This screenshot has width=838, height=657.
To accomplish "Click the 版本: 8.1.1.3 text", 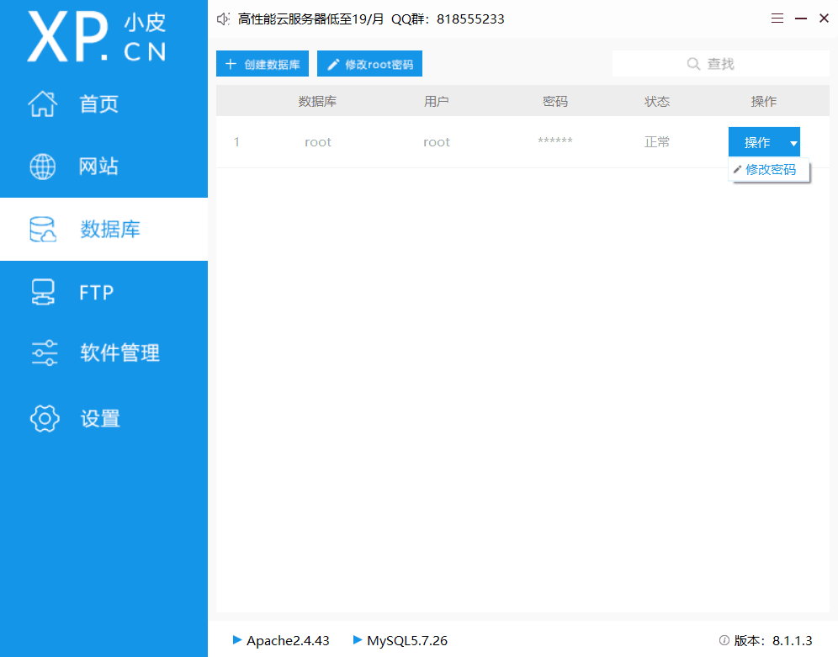I will click(x=773, y=640).
